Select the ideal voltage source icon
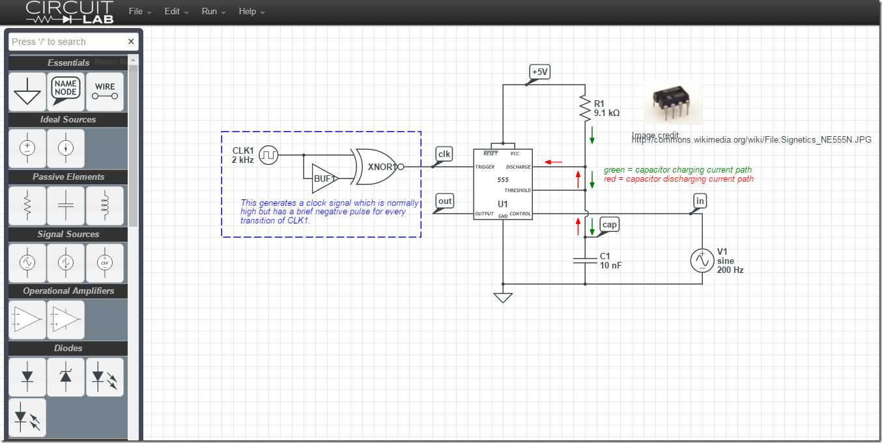Screen dimensions: 882x443 [x=27, y=148]
